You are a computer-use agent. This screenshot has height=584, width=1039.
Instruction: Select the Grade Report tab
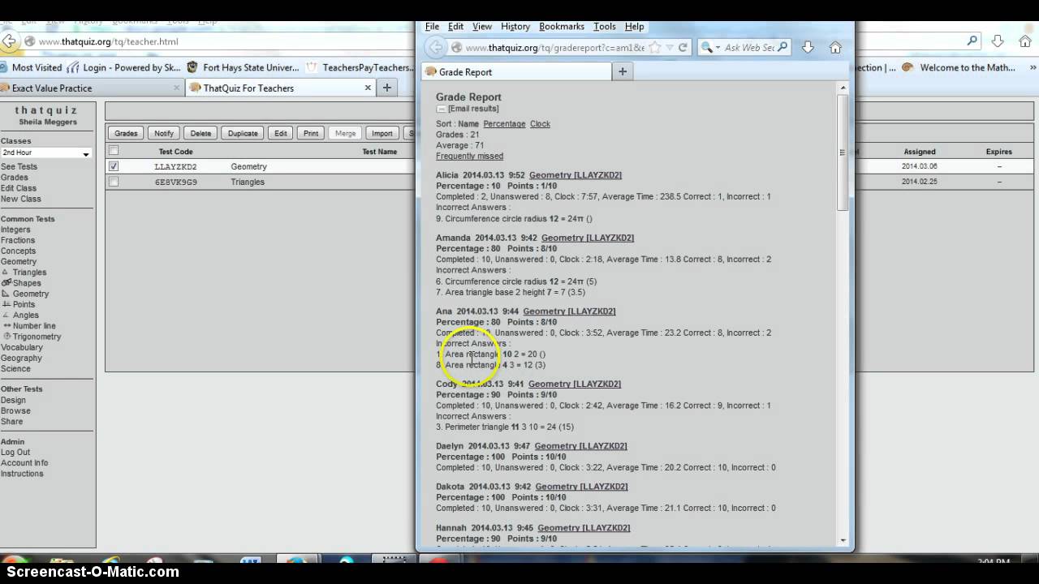click(518, 72)
